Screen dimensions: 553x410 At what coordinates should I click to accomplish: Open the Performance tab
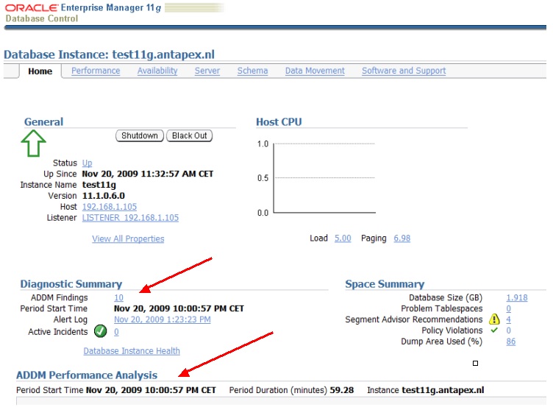(x=96, y=71)
